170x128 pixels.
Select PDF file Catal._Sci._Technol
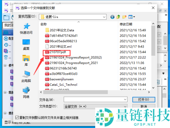click(61, 85)
